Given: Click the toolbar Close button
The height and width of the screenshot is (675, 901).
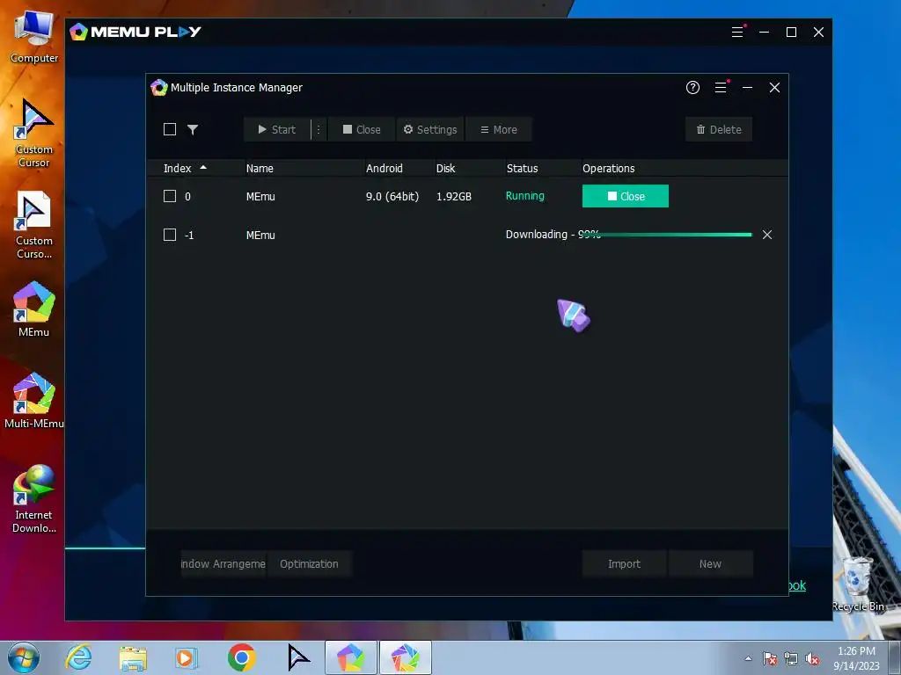Looking at the screenshot, I should pos(362,130).
